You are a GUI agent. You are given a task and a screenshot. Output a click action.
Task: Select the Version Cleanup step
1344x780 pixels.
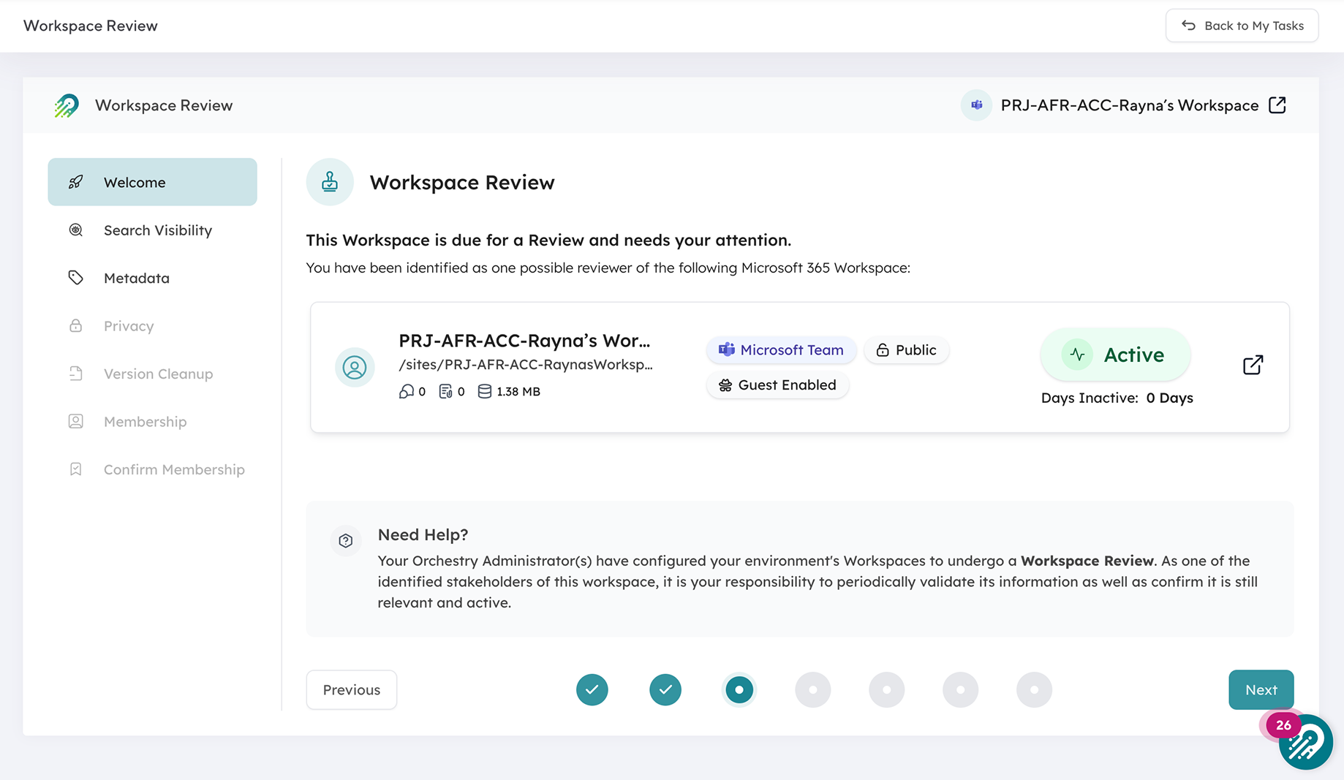click(152, 374)
